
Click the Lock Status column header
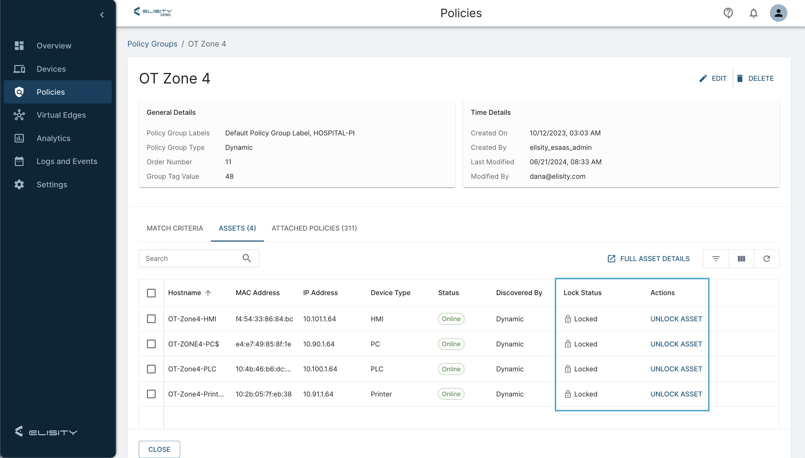[x=582, y=293]
